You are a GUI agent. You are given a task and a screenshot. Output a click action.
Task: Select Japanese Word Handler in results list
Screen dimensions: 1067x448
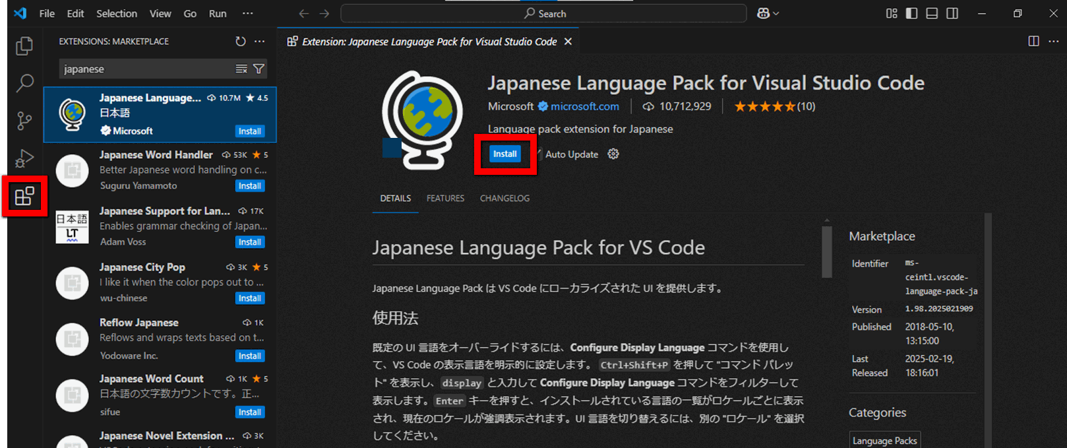click(160, 170)
